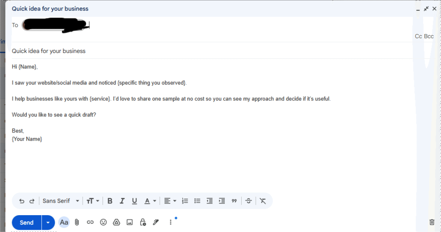Screen dimensions: 441x232
Task: Toggle the formatting options Aa button
Action: point(64,223)
